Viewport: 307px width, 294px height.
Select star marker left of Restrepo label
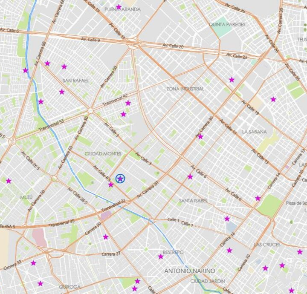[x=161, y=257]
